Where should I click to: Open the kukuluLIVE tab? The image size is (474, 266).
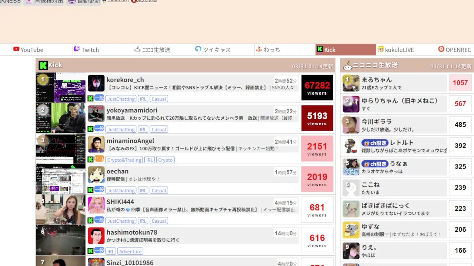[x=407, y=50]
